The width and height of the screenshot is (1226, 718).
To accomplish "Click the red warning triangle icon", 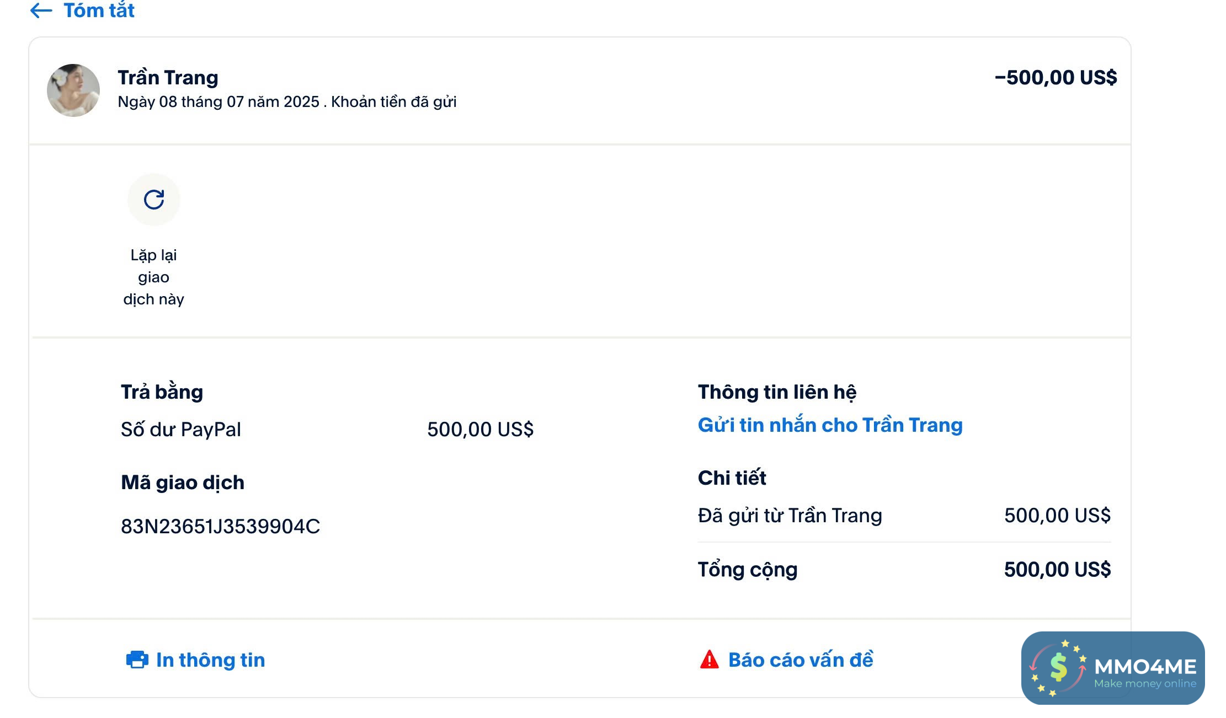I will point(709,660).
